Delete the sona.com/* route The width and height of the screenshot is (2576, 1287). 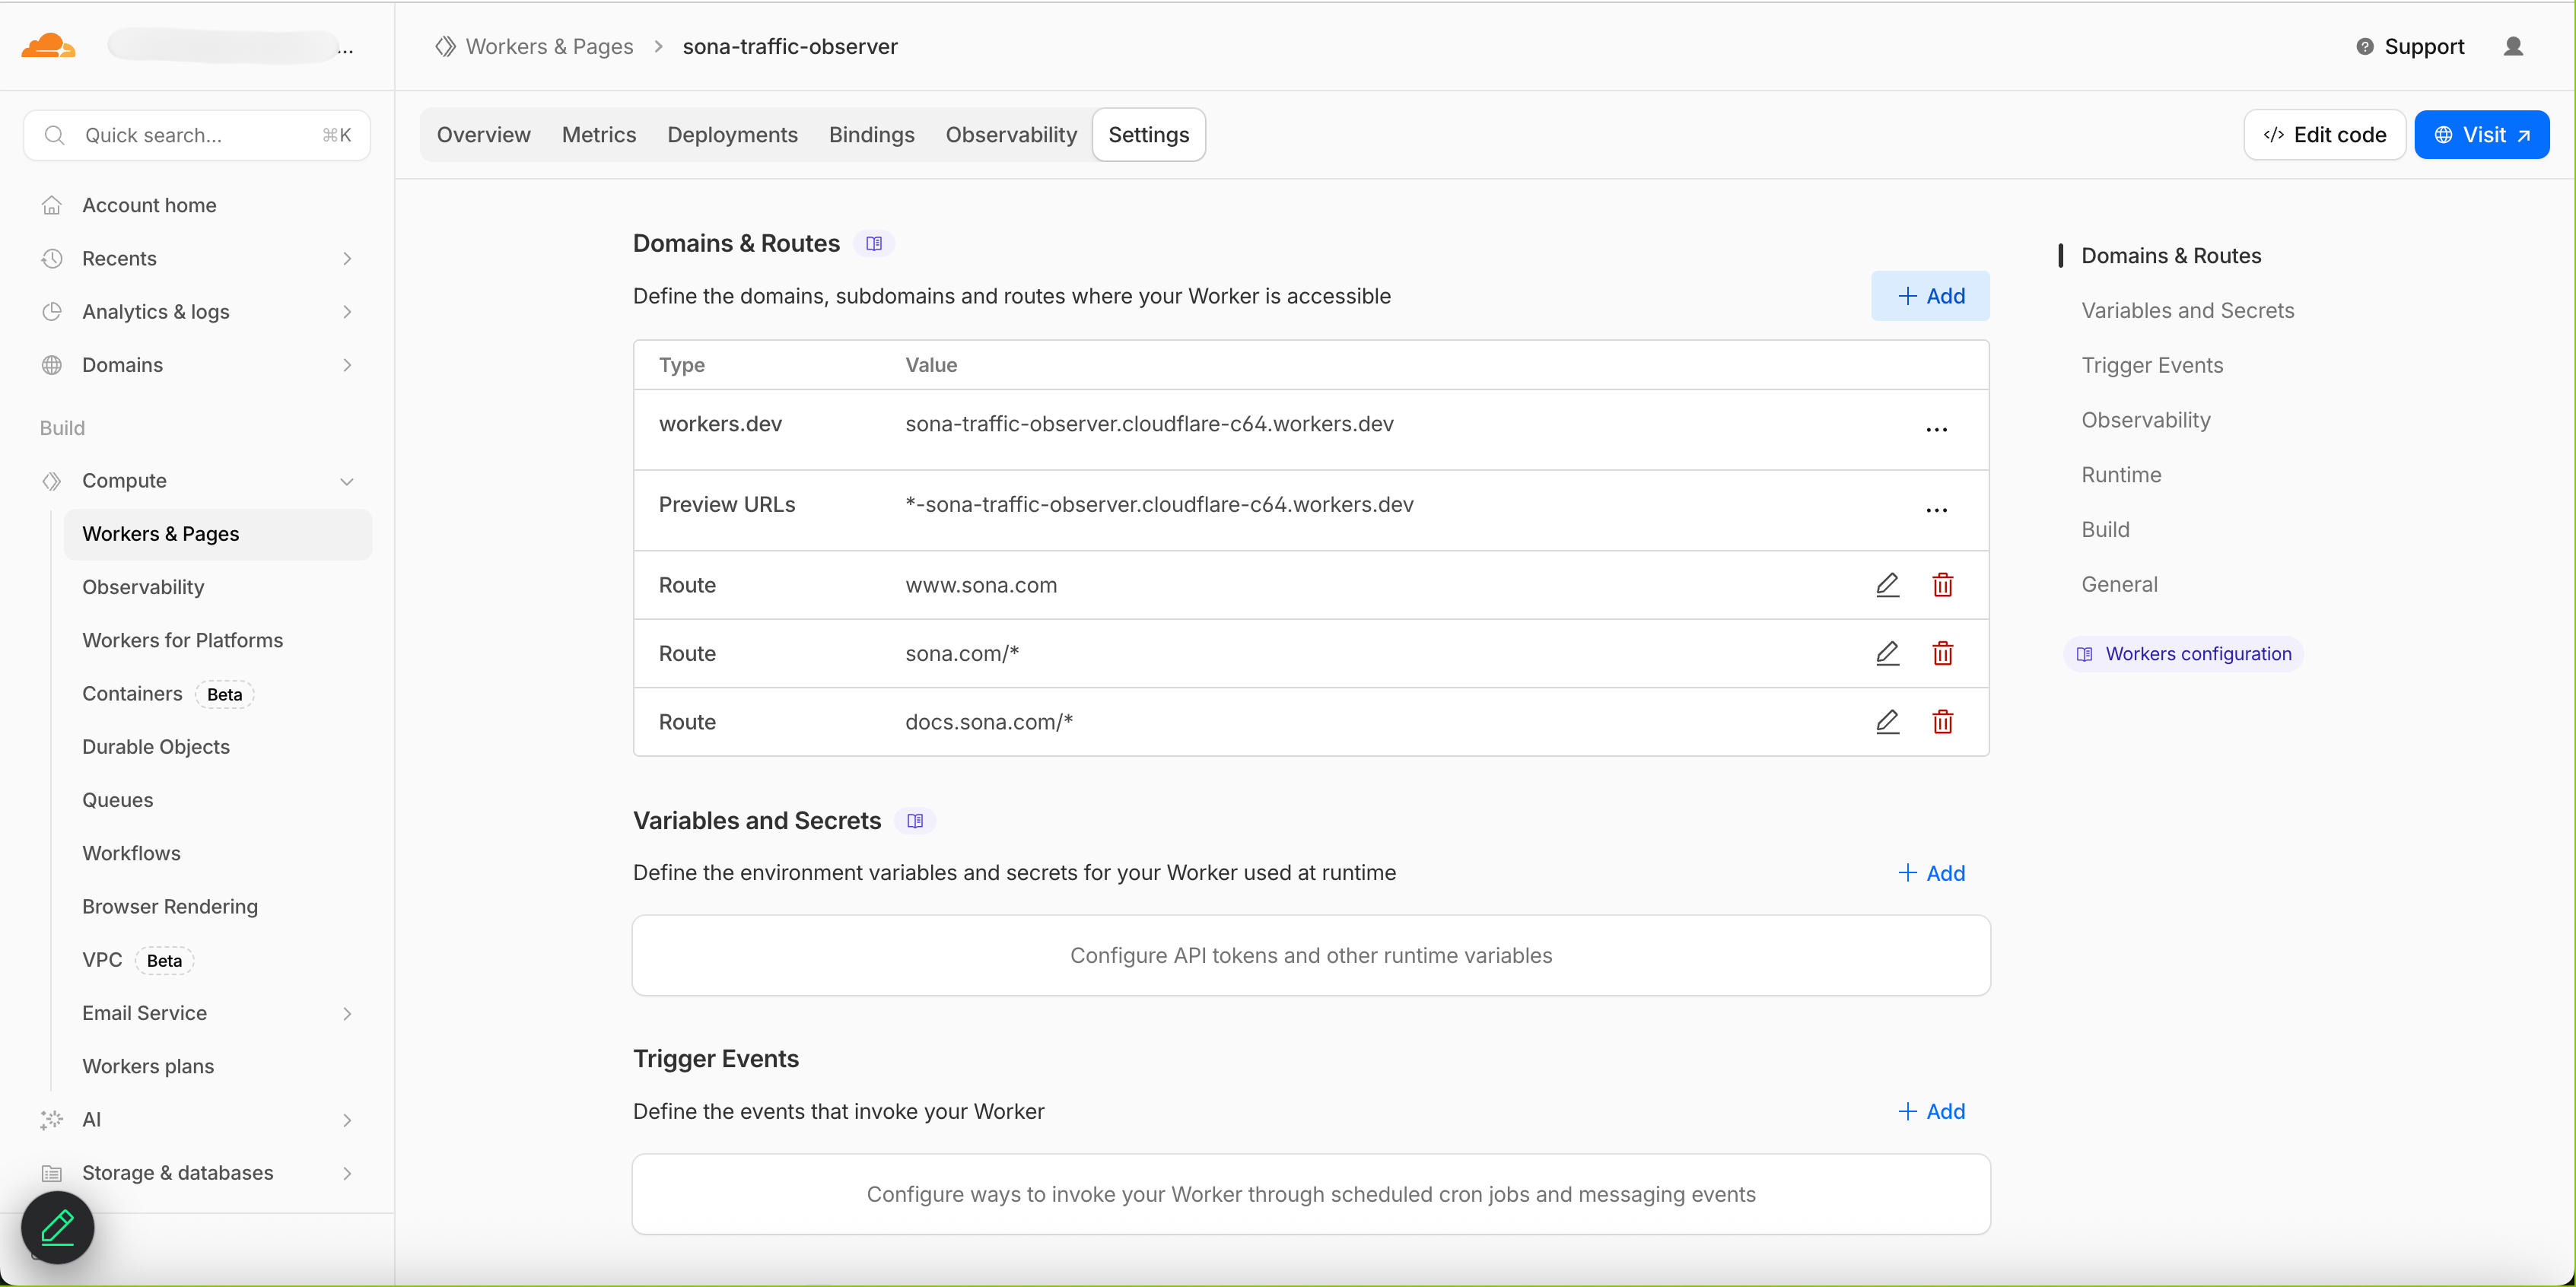pos(1942,653)
